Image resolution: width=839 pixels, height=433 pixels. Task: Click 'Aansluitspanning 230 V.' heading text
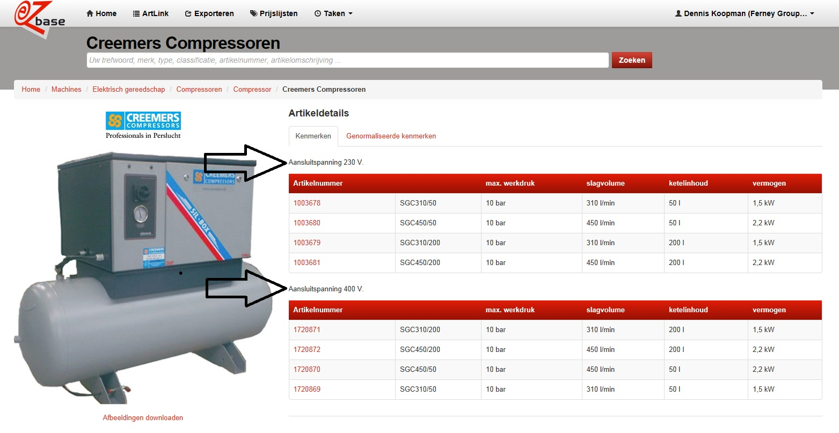[326, 162]
